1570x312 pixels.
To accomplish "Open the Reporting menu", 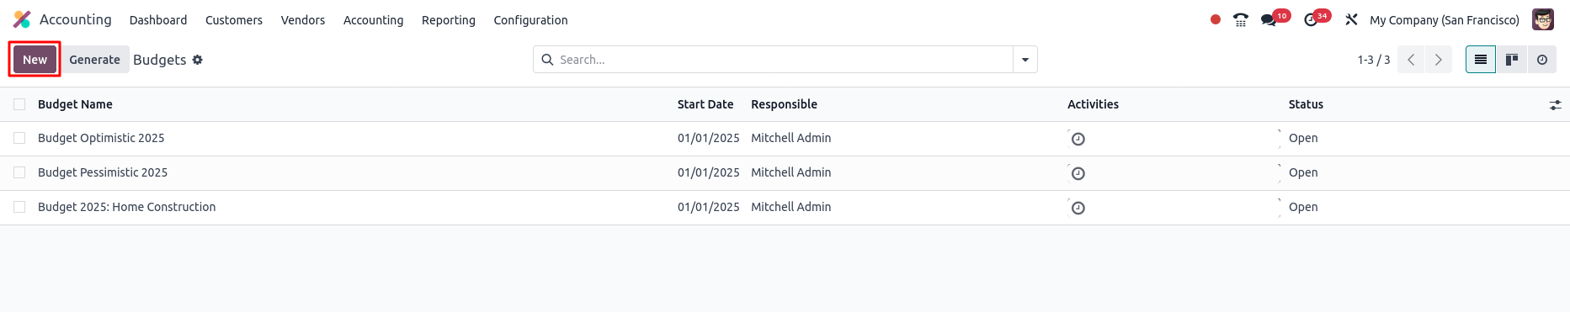I will pos(449,20).
